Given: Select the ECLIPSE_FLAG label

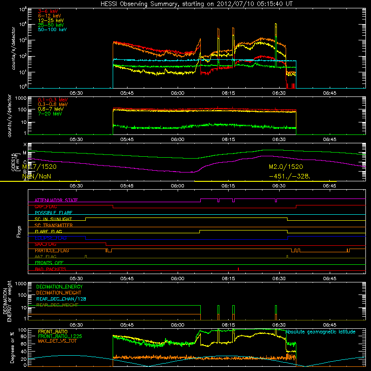Looking at the screenshot, I should point(51,238).
